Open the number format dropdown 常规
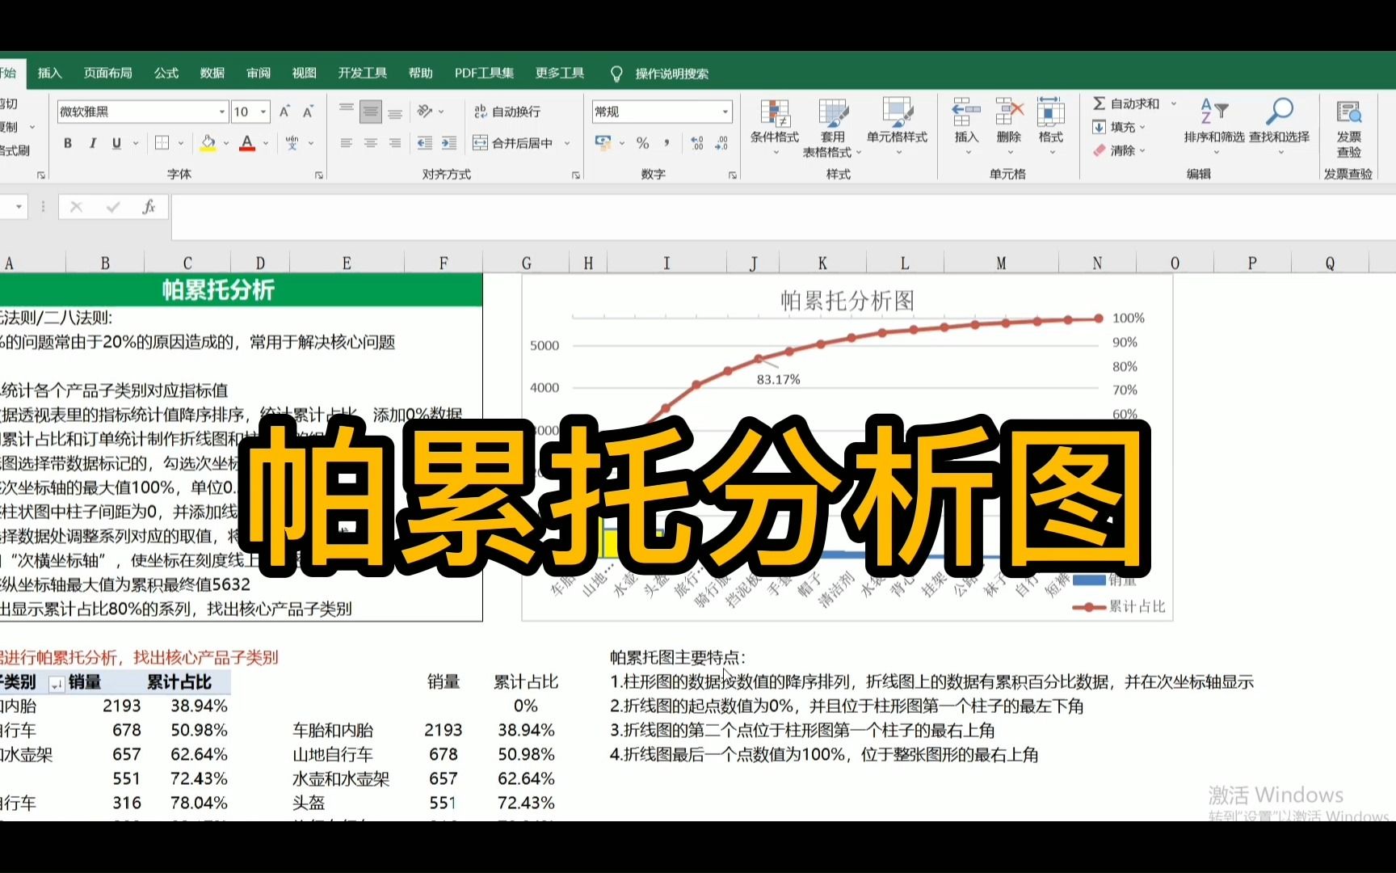1396x873 pixels. point(725,112)
